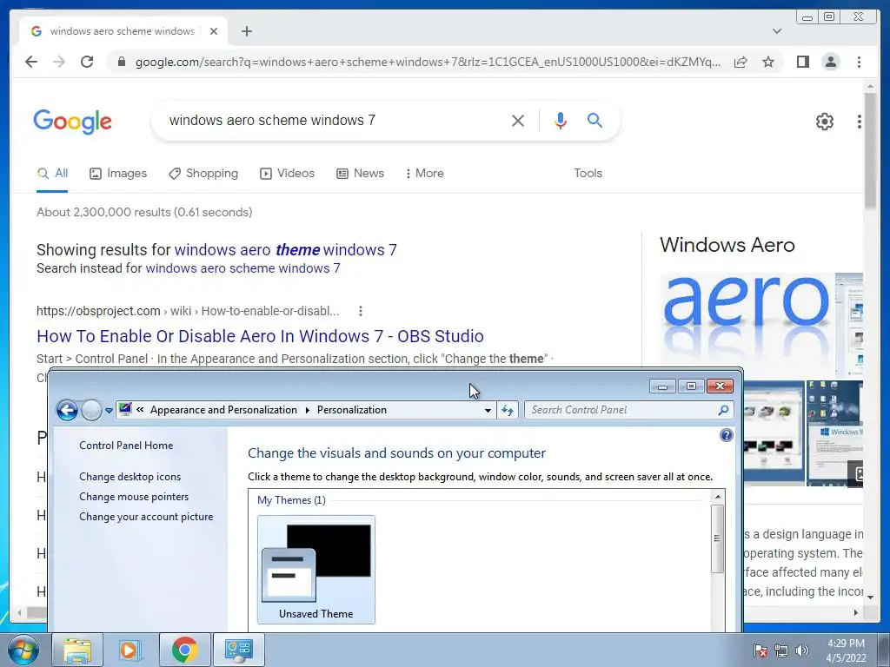The height and width of the screenshot is (667, 890).
Task: Open Chrome three-dot menu
Action: [859, 62]
